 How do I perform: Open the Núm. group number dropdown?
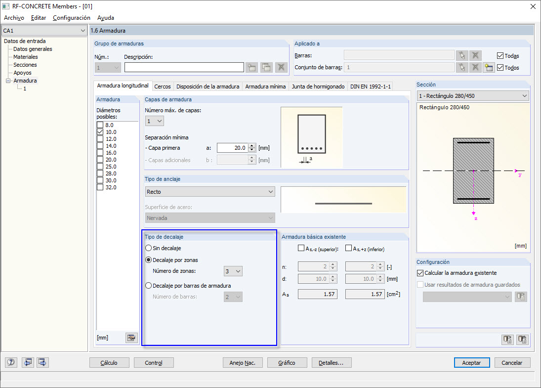107,68
